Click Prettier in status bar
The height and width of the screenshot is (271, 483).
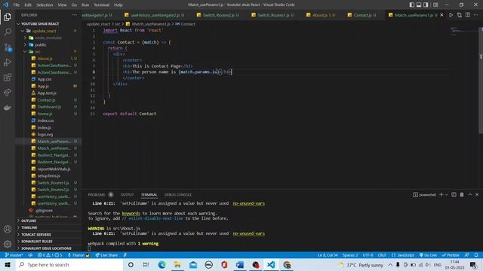pyautogui.click(x=451, y=255)
